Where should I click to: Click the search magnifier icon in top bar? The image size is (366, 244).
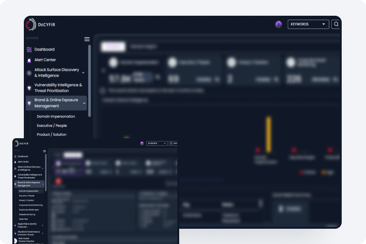tap(336, 24)
